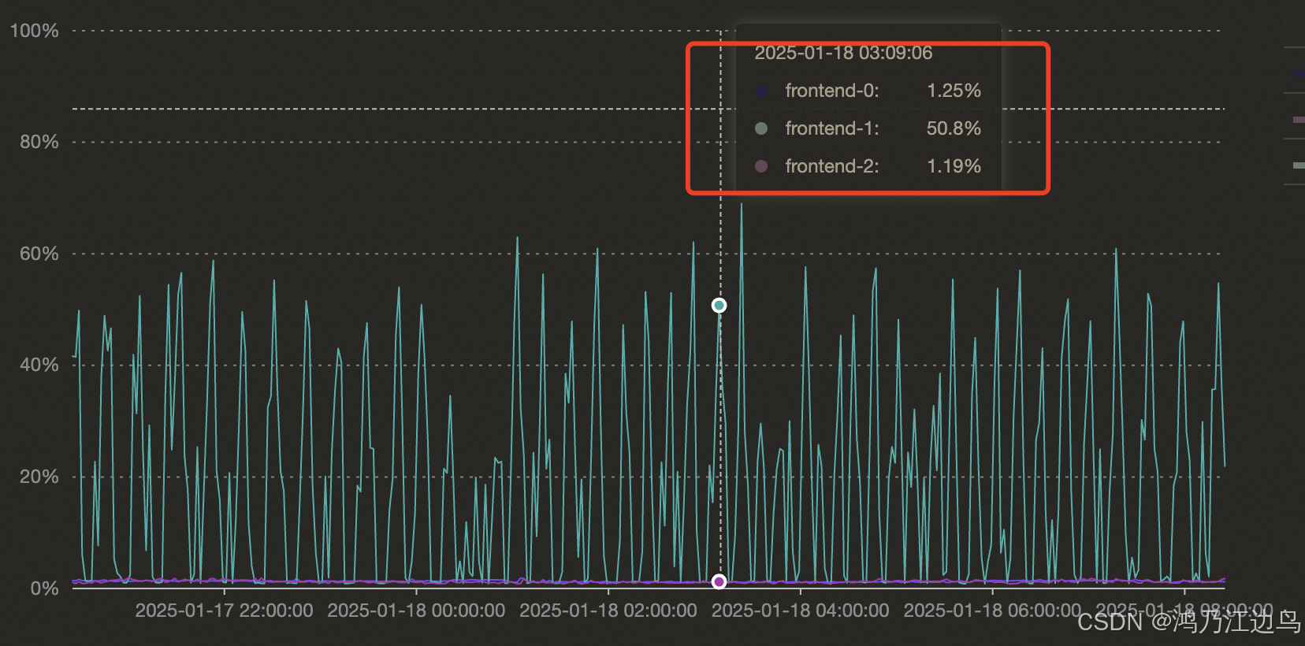Click the 40% y-axis label
The width and height of the screenshot is (1305, 646).
click(x=39, y=365)
